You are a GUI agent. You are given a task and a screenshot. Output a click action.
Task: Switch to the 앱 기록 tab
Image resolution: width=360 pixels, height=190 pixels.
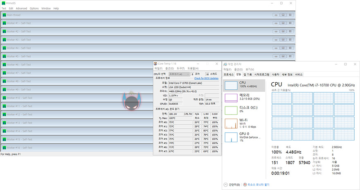point(248,75)
